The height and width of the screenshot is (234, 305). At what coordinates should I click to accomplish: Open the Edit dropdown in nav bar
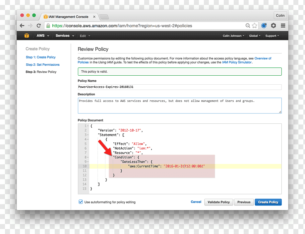click(x=85, y=36)
